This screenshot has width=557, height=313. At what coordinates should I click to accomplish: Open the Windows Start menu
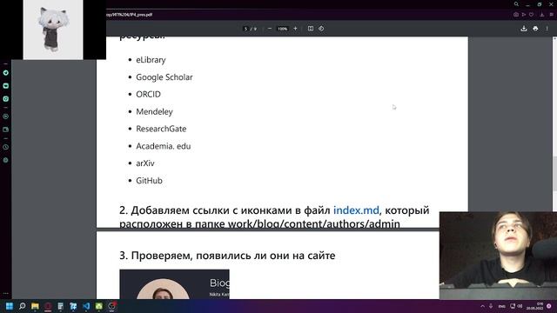click(x=10, y=306)
